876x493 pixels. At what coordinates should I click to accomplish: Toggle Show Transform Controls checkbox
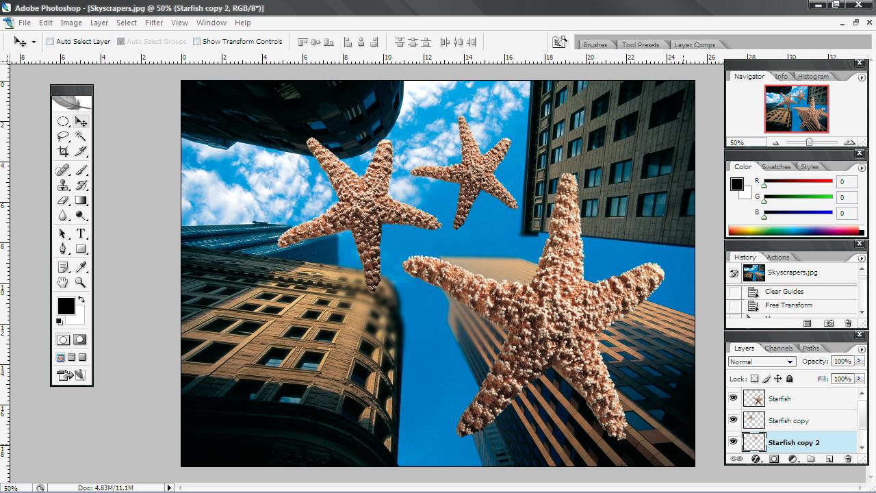[x=196, y=42]
